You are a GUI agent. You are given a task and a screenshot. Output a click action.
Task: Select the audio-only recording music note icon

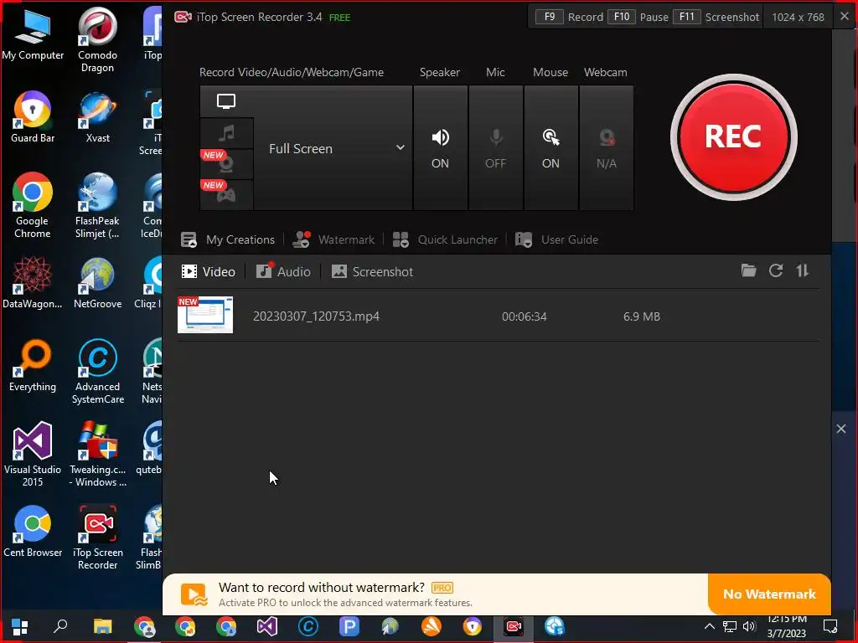tap(226, 133)
